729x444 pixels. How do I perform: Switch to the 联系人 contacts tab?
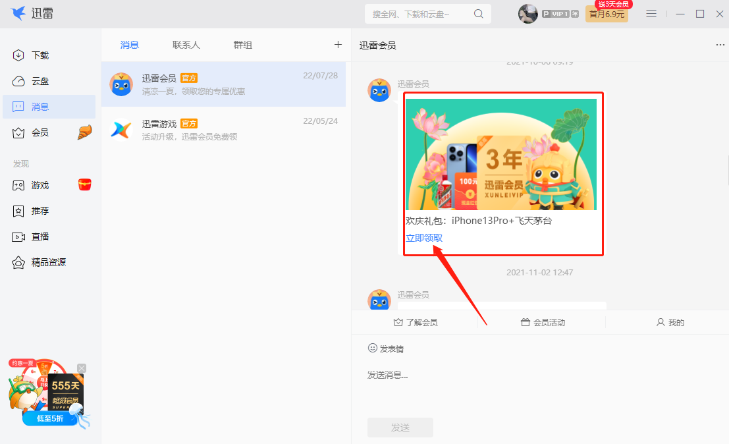pyautogui.click(x=186, y=44)
